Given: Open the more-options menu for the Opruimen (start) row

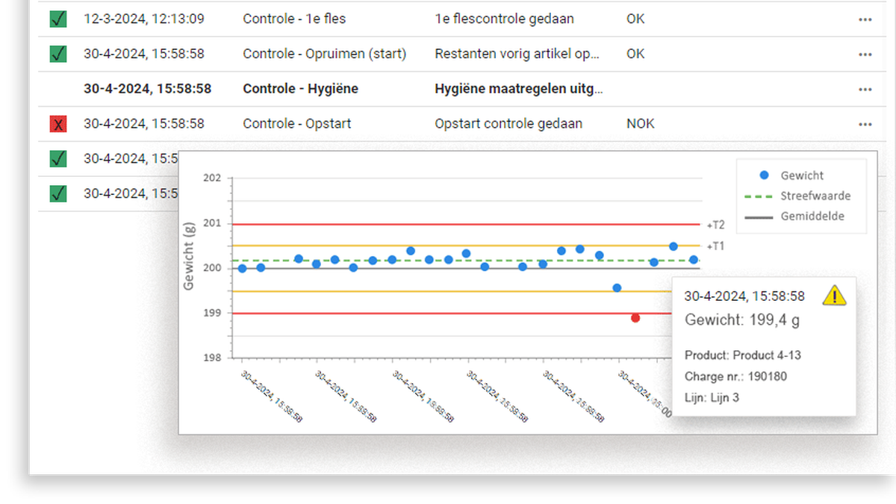Looking at the screenshot, I should [865, 55].
